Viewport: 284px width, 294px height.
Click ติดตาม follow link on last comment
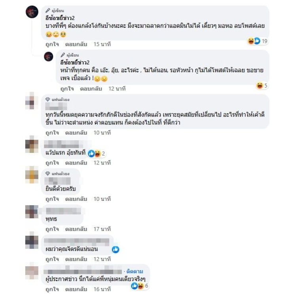coord(134,271)
